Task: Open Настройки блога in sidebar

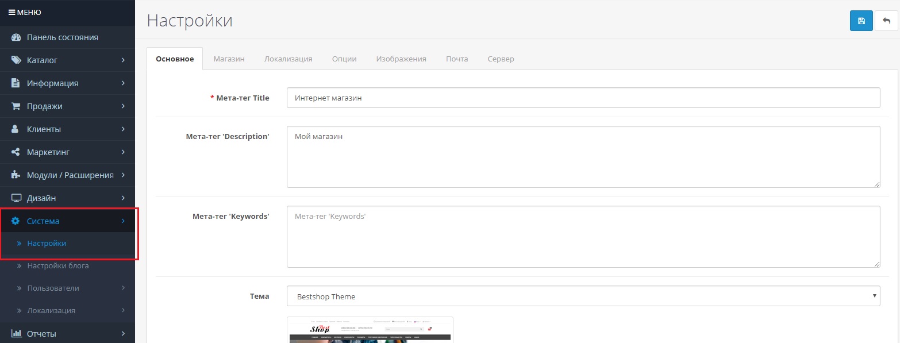Action: (x=58, y=266)
